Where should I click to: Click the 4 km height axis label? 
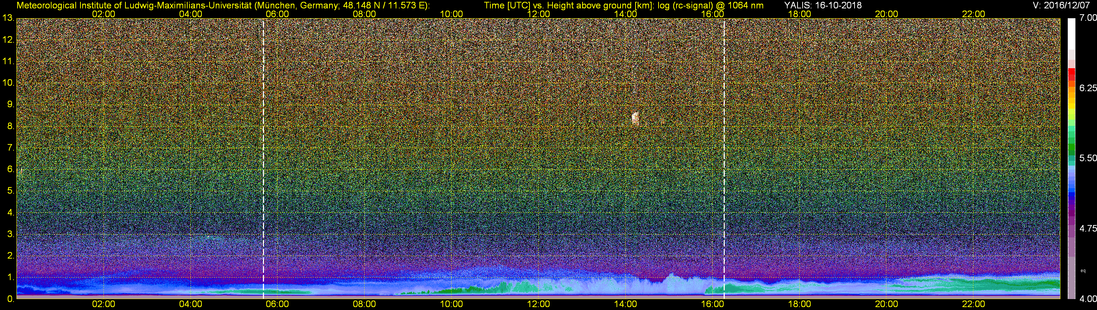(x=11, y=213)
